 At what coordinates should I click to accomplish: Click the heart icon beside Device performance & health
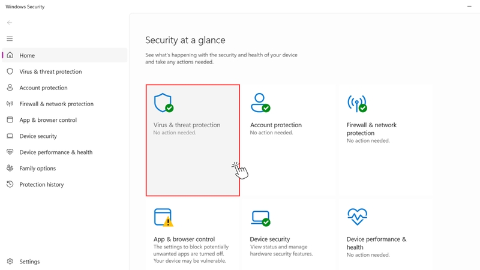[x=10, y=152]
